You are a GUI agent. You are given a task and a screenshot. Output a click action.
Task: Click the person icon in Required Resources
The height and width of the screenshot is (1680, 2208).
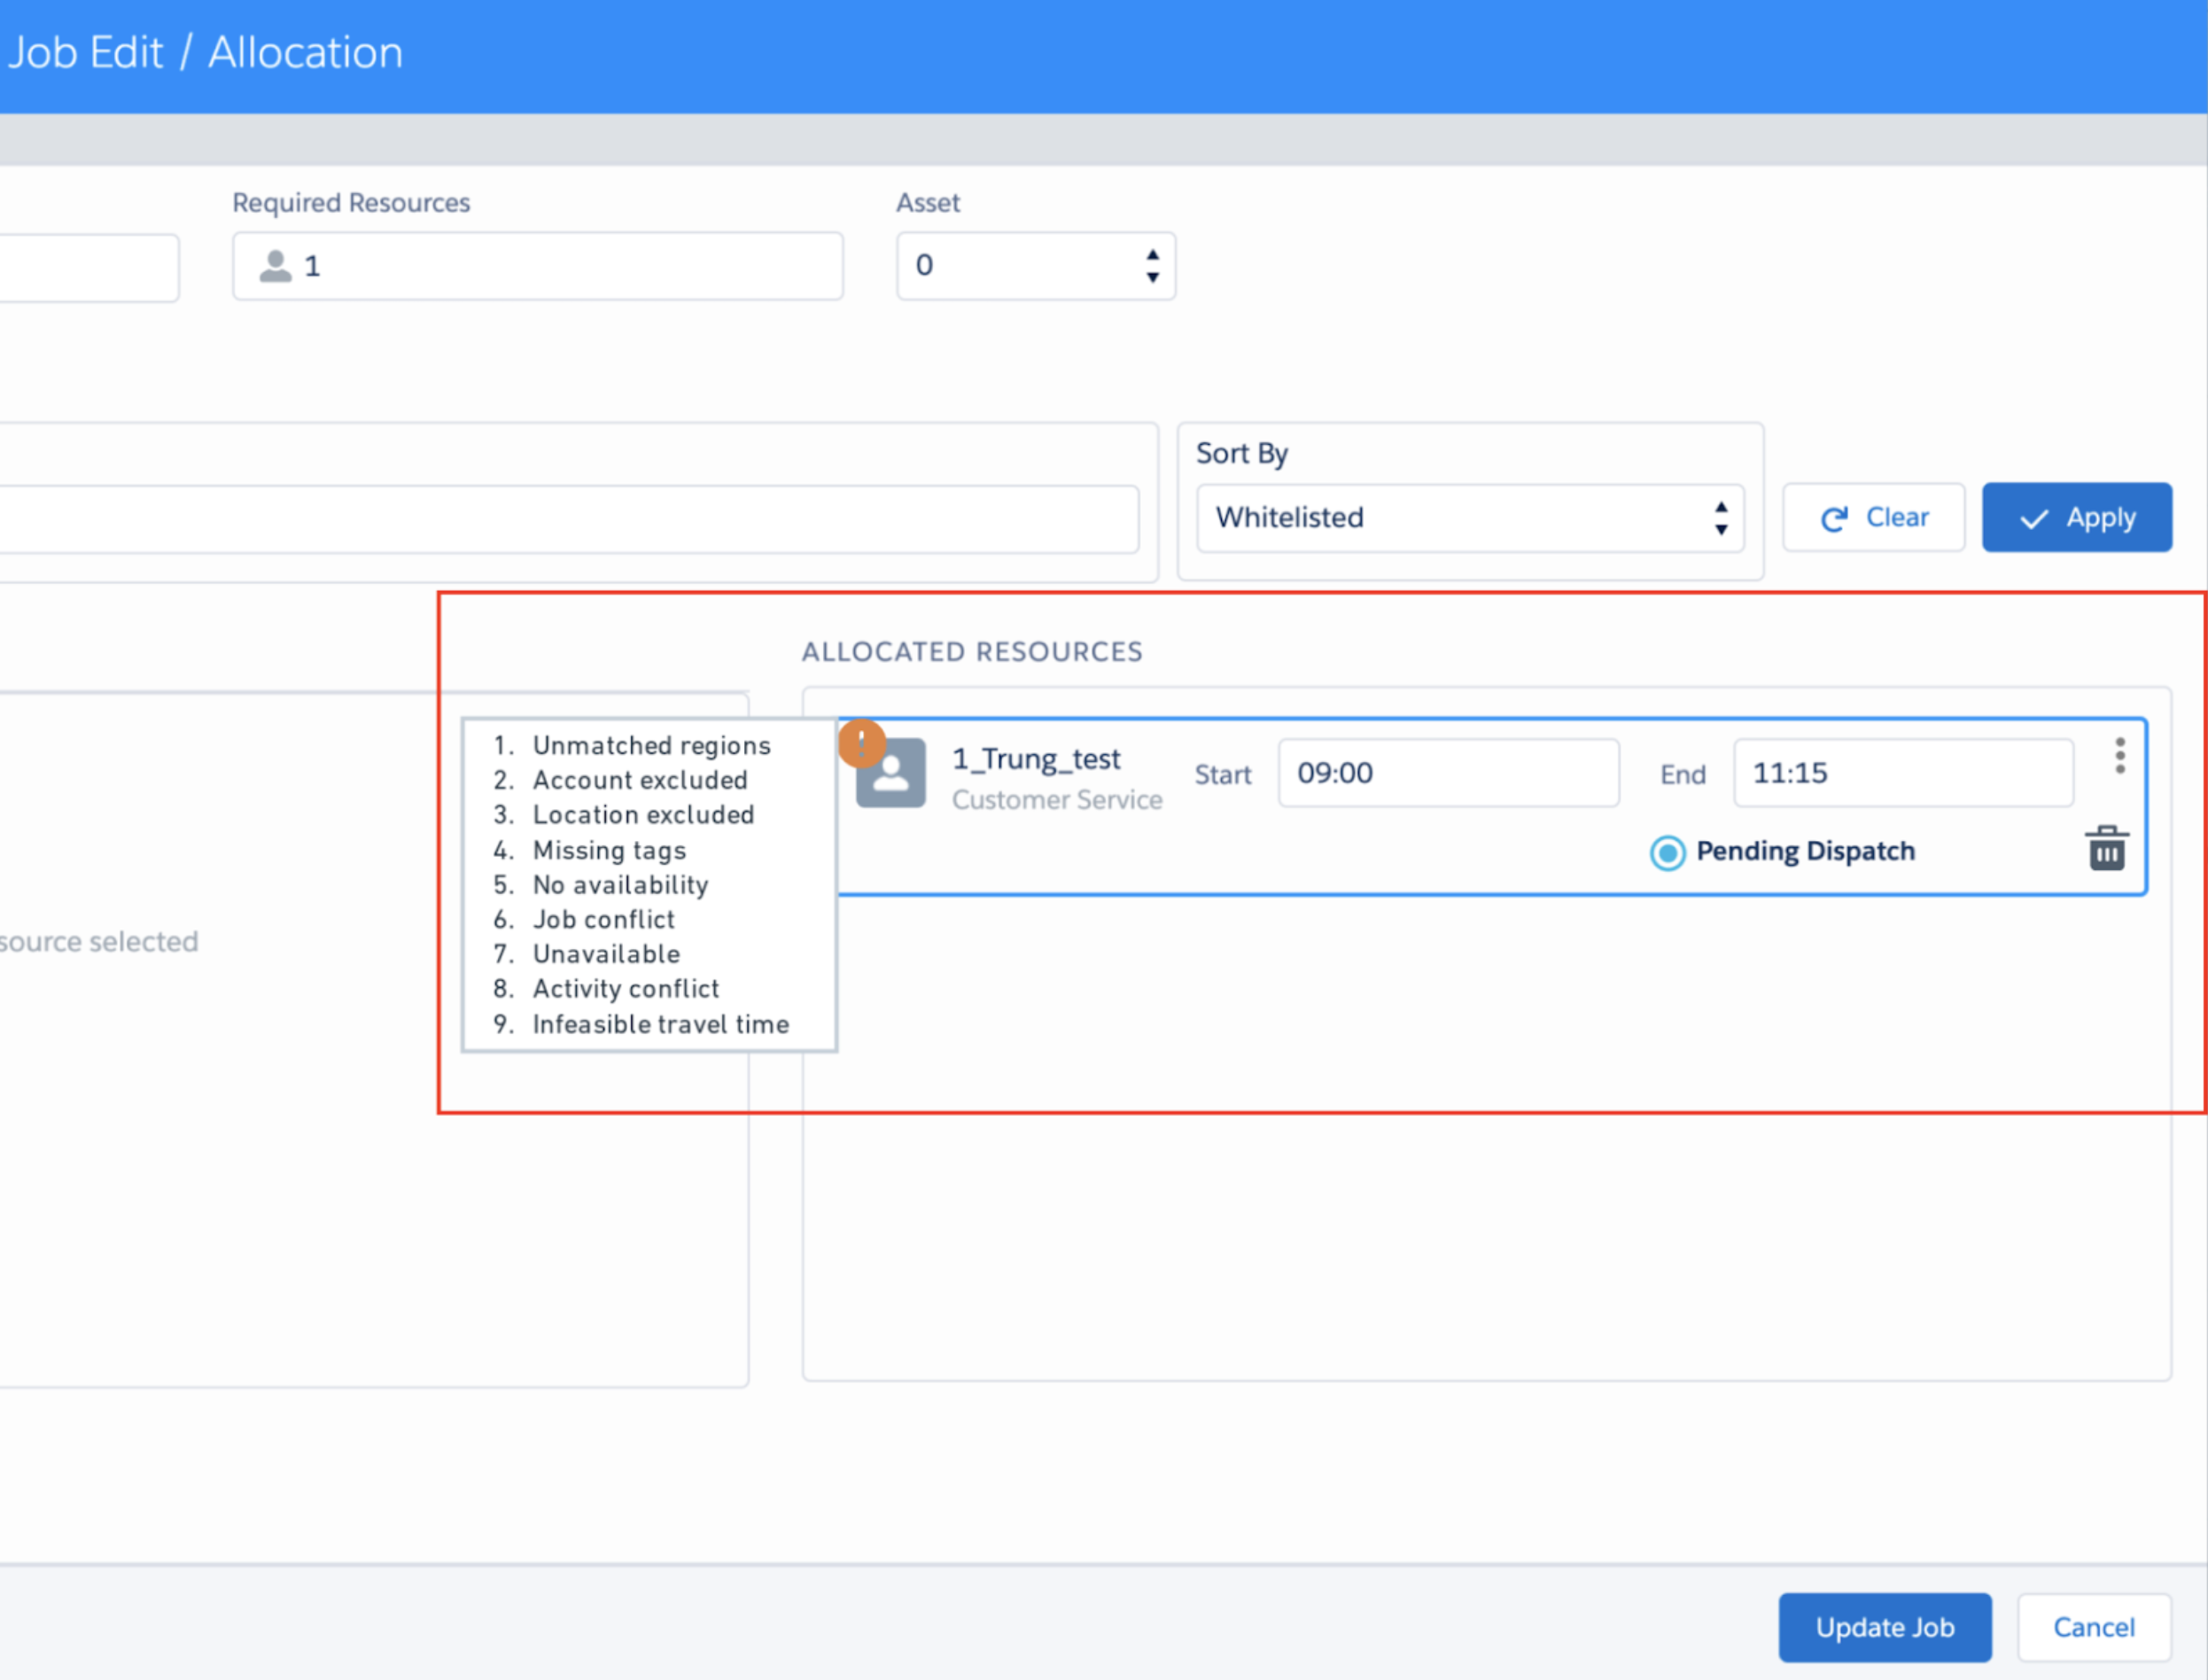click(275, 266)
